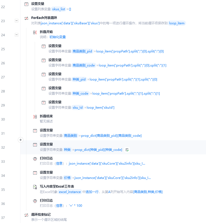Collapse the fold block on line 24

click(x=17, y=35)
